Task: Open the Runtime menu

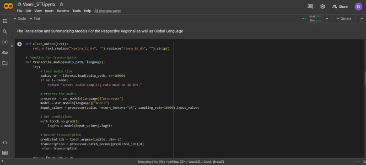Action: click(x=63, y=11)
